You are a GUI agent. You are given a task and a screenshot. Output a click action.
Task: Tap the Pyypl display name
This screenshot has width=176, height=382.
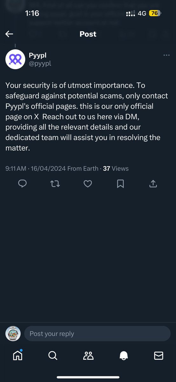tap(38, 55)
